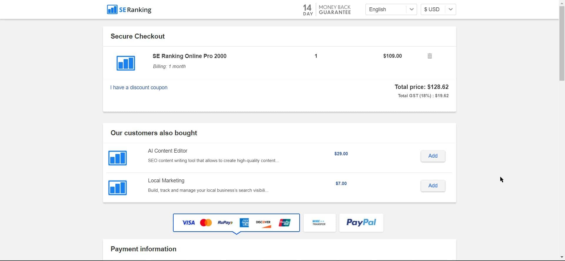Click the scrollbar down arrow
Image resolution: width=565 pixels, height=261 pixels.
pos(562,257)
